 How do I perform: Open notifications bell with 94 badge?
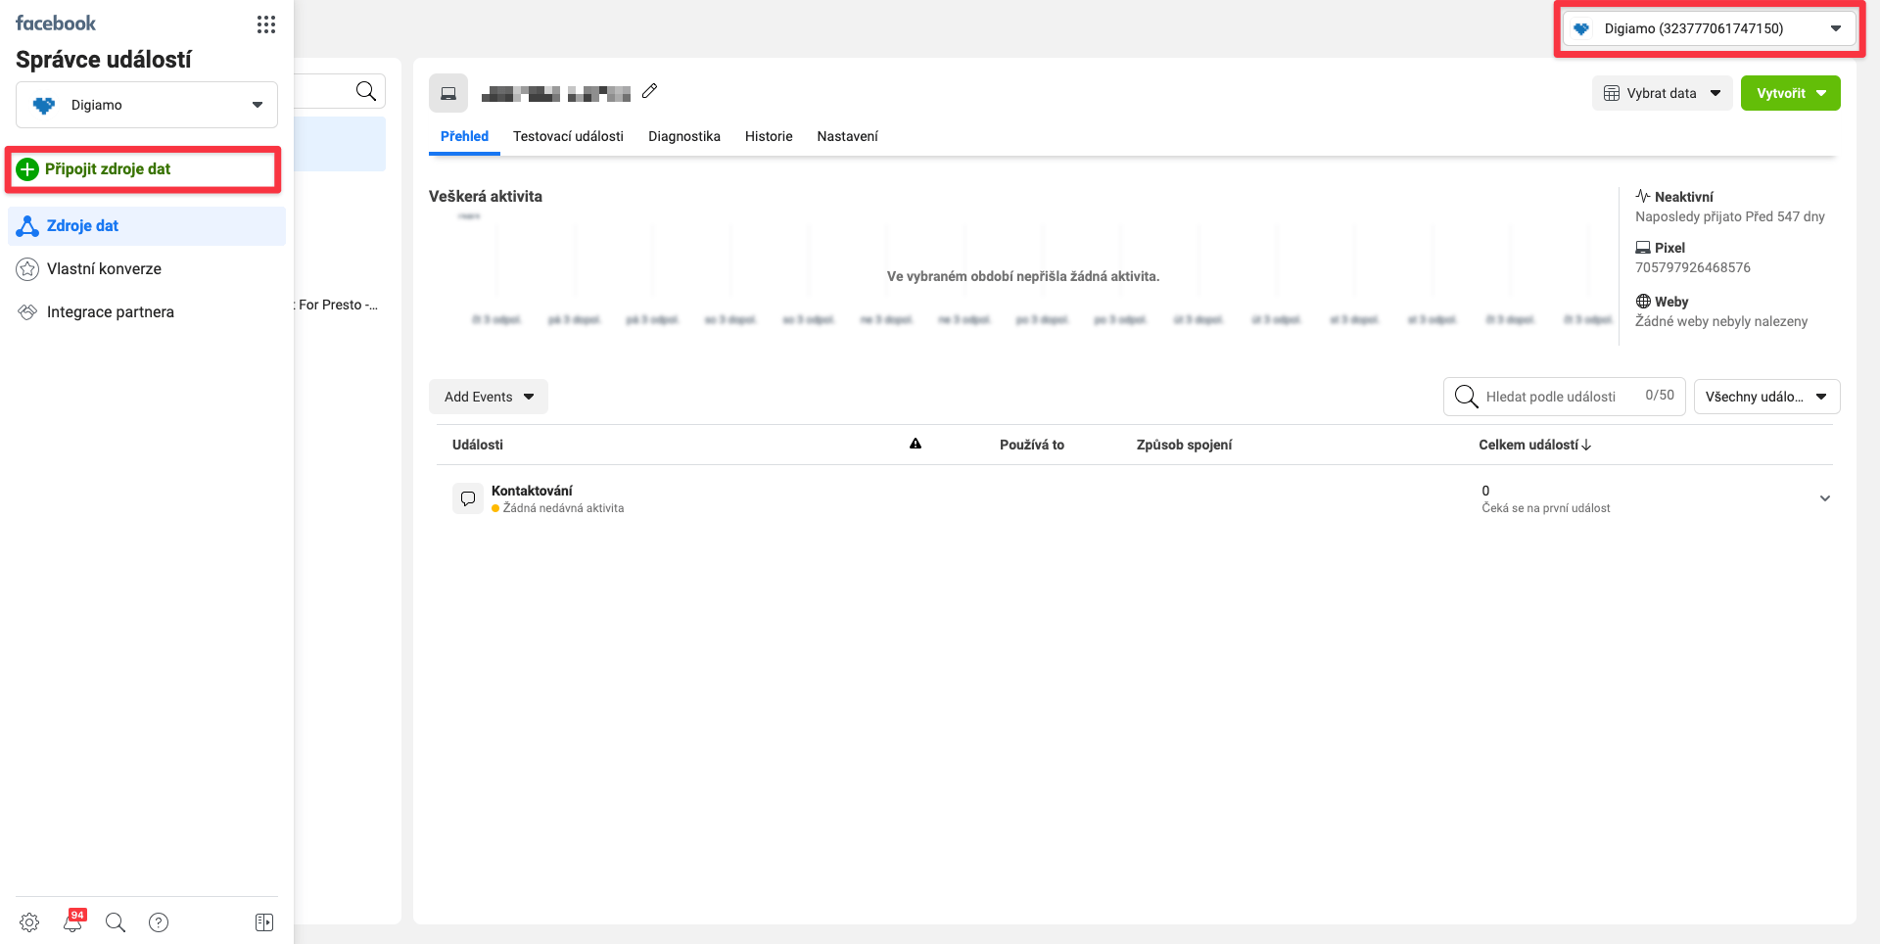pos(72,921)
